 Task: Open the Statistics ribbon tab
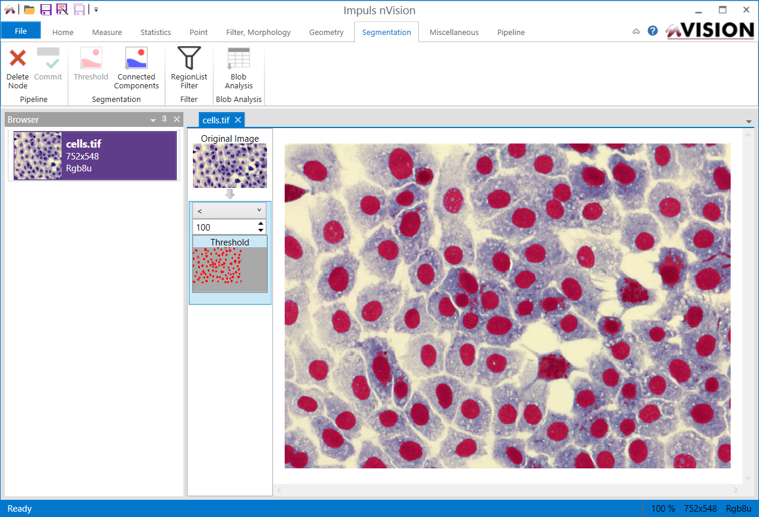coord(155,32)
